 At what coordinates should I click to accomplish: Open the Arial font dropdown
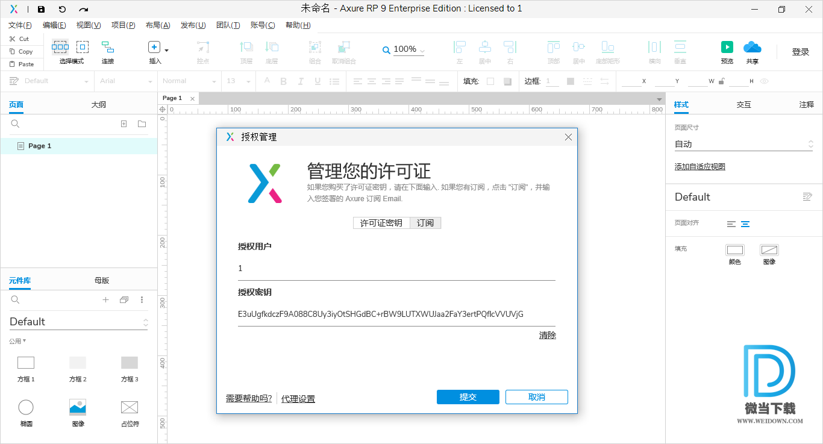(x=125, y=81)
